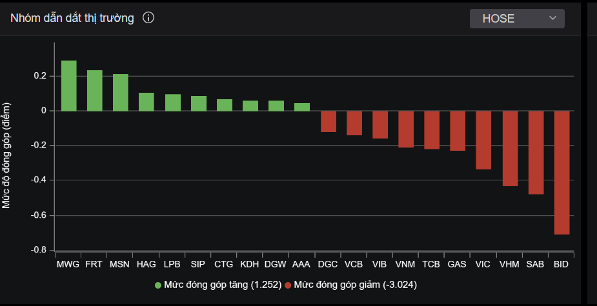Click the red VIC bar
Screen dimensions: 597x306
pyautogui.click(x=483, y=140)
